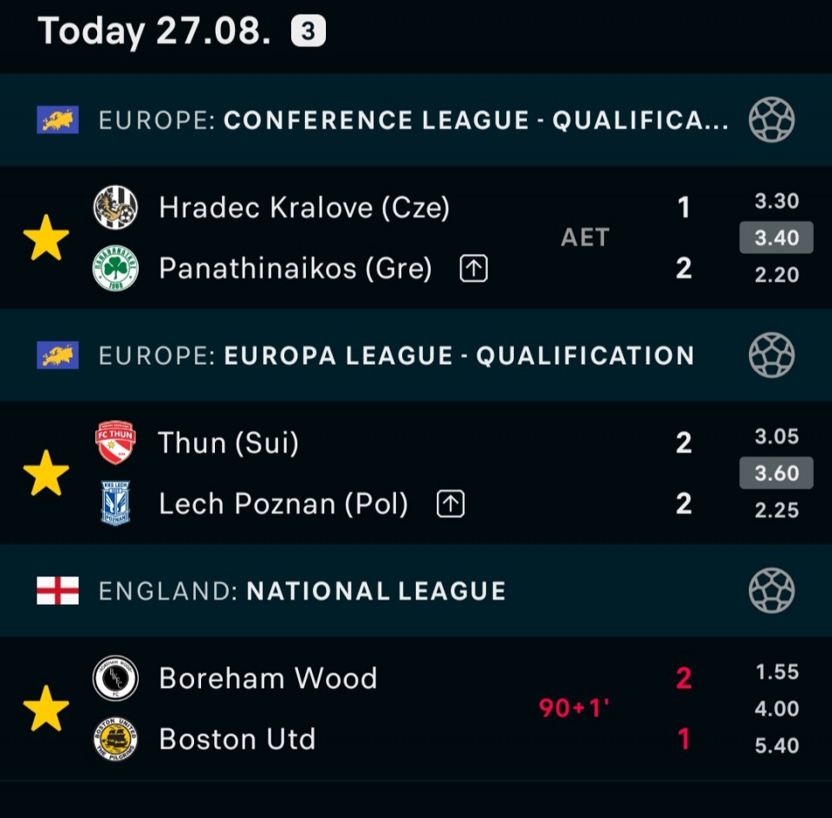Click the advancing arrow icon beside Panathinaikos
Viewport: 832px width, 818px height.
point(473,268)
